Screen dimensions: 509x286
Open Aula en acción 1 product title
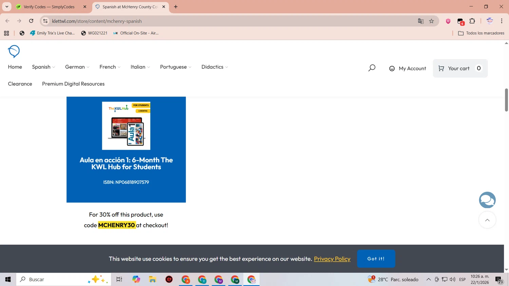coord(126,163)
